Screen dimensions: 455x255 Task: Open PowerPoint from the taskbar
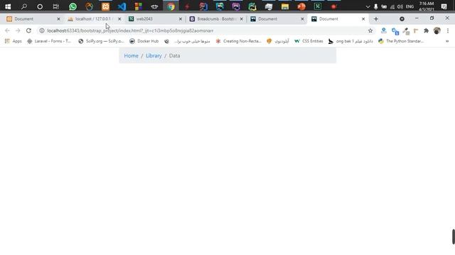[301, 6]
